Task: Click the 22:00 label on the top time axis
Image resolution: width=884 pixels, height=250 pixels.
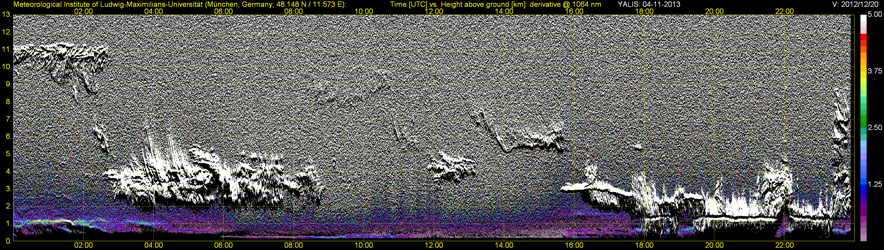Action: (784, 11)
